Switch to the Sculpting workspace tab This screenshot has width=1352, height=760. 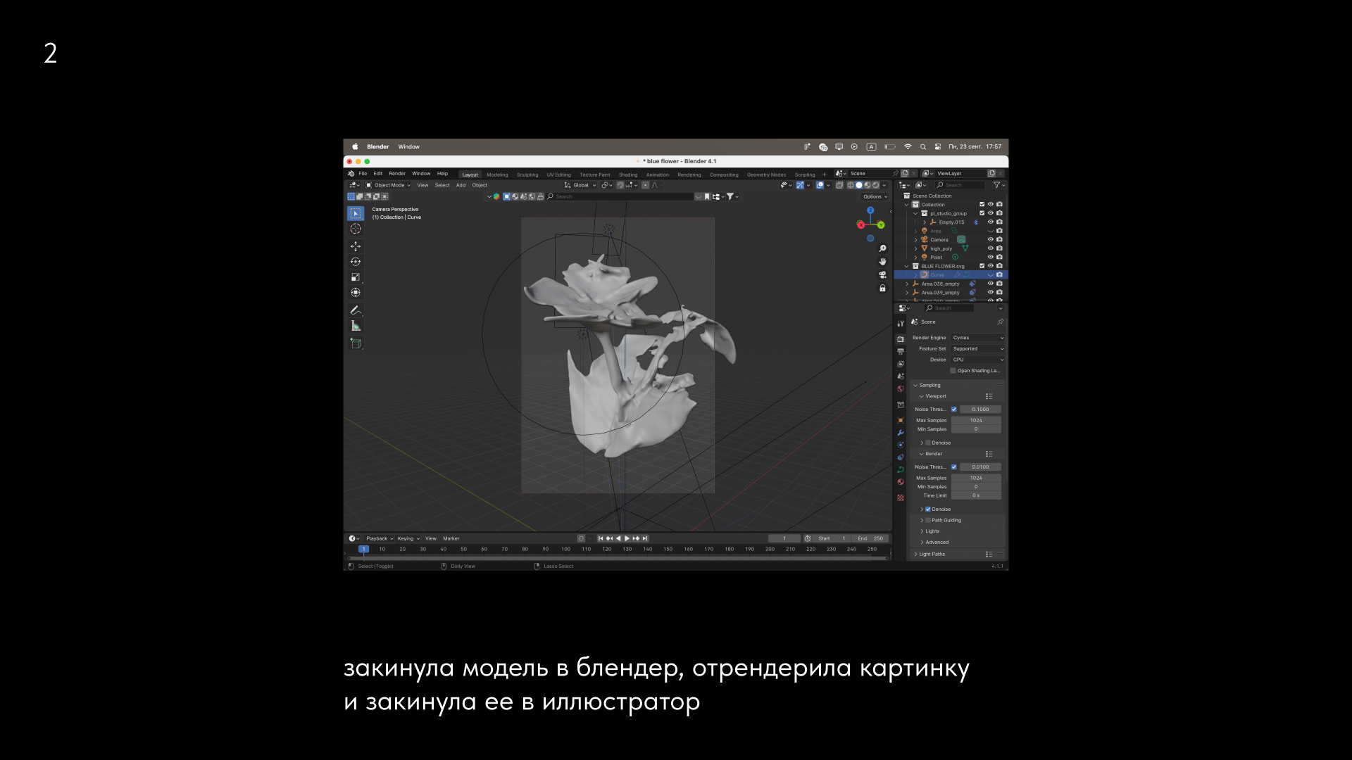pos(527,175)
